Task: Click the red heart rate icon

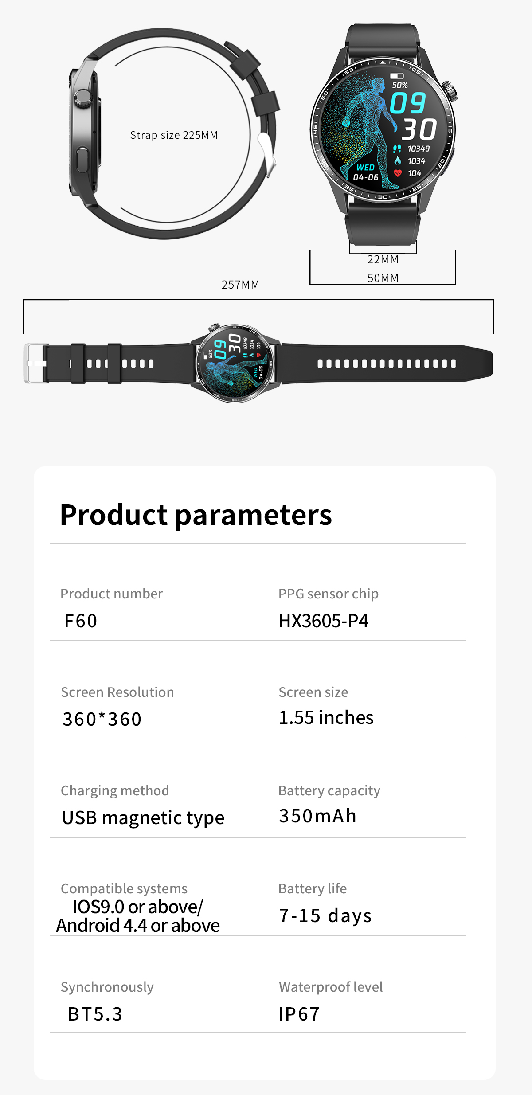Action: tap(398, 173)
